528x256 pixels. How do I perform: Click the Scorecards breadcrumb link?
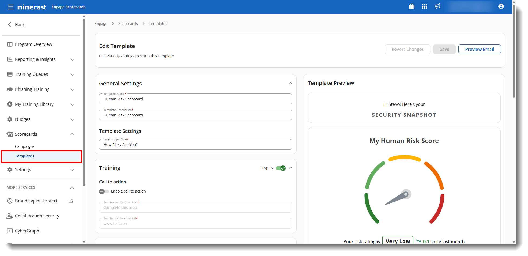[x=128, y=24]
